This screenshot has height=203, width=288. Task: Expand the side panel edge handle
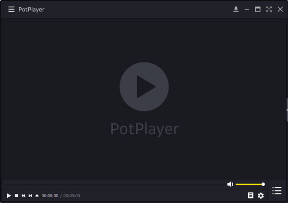(287, 110)
